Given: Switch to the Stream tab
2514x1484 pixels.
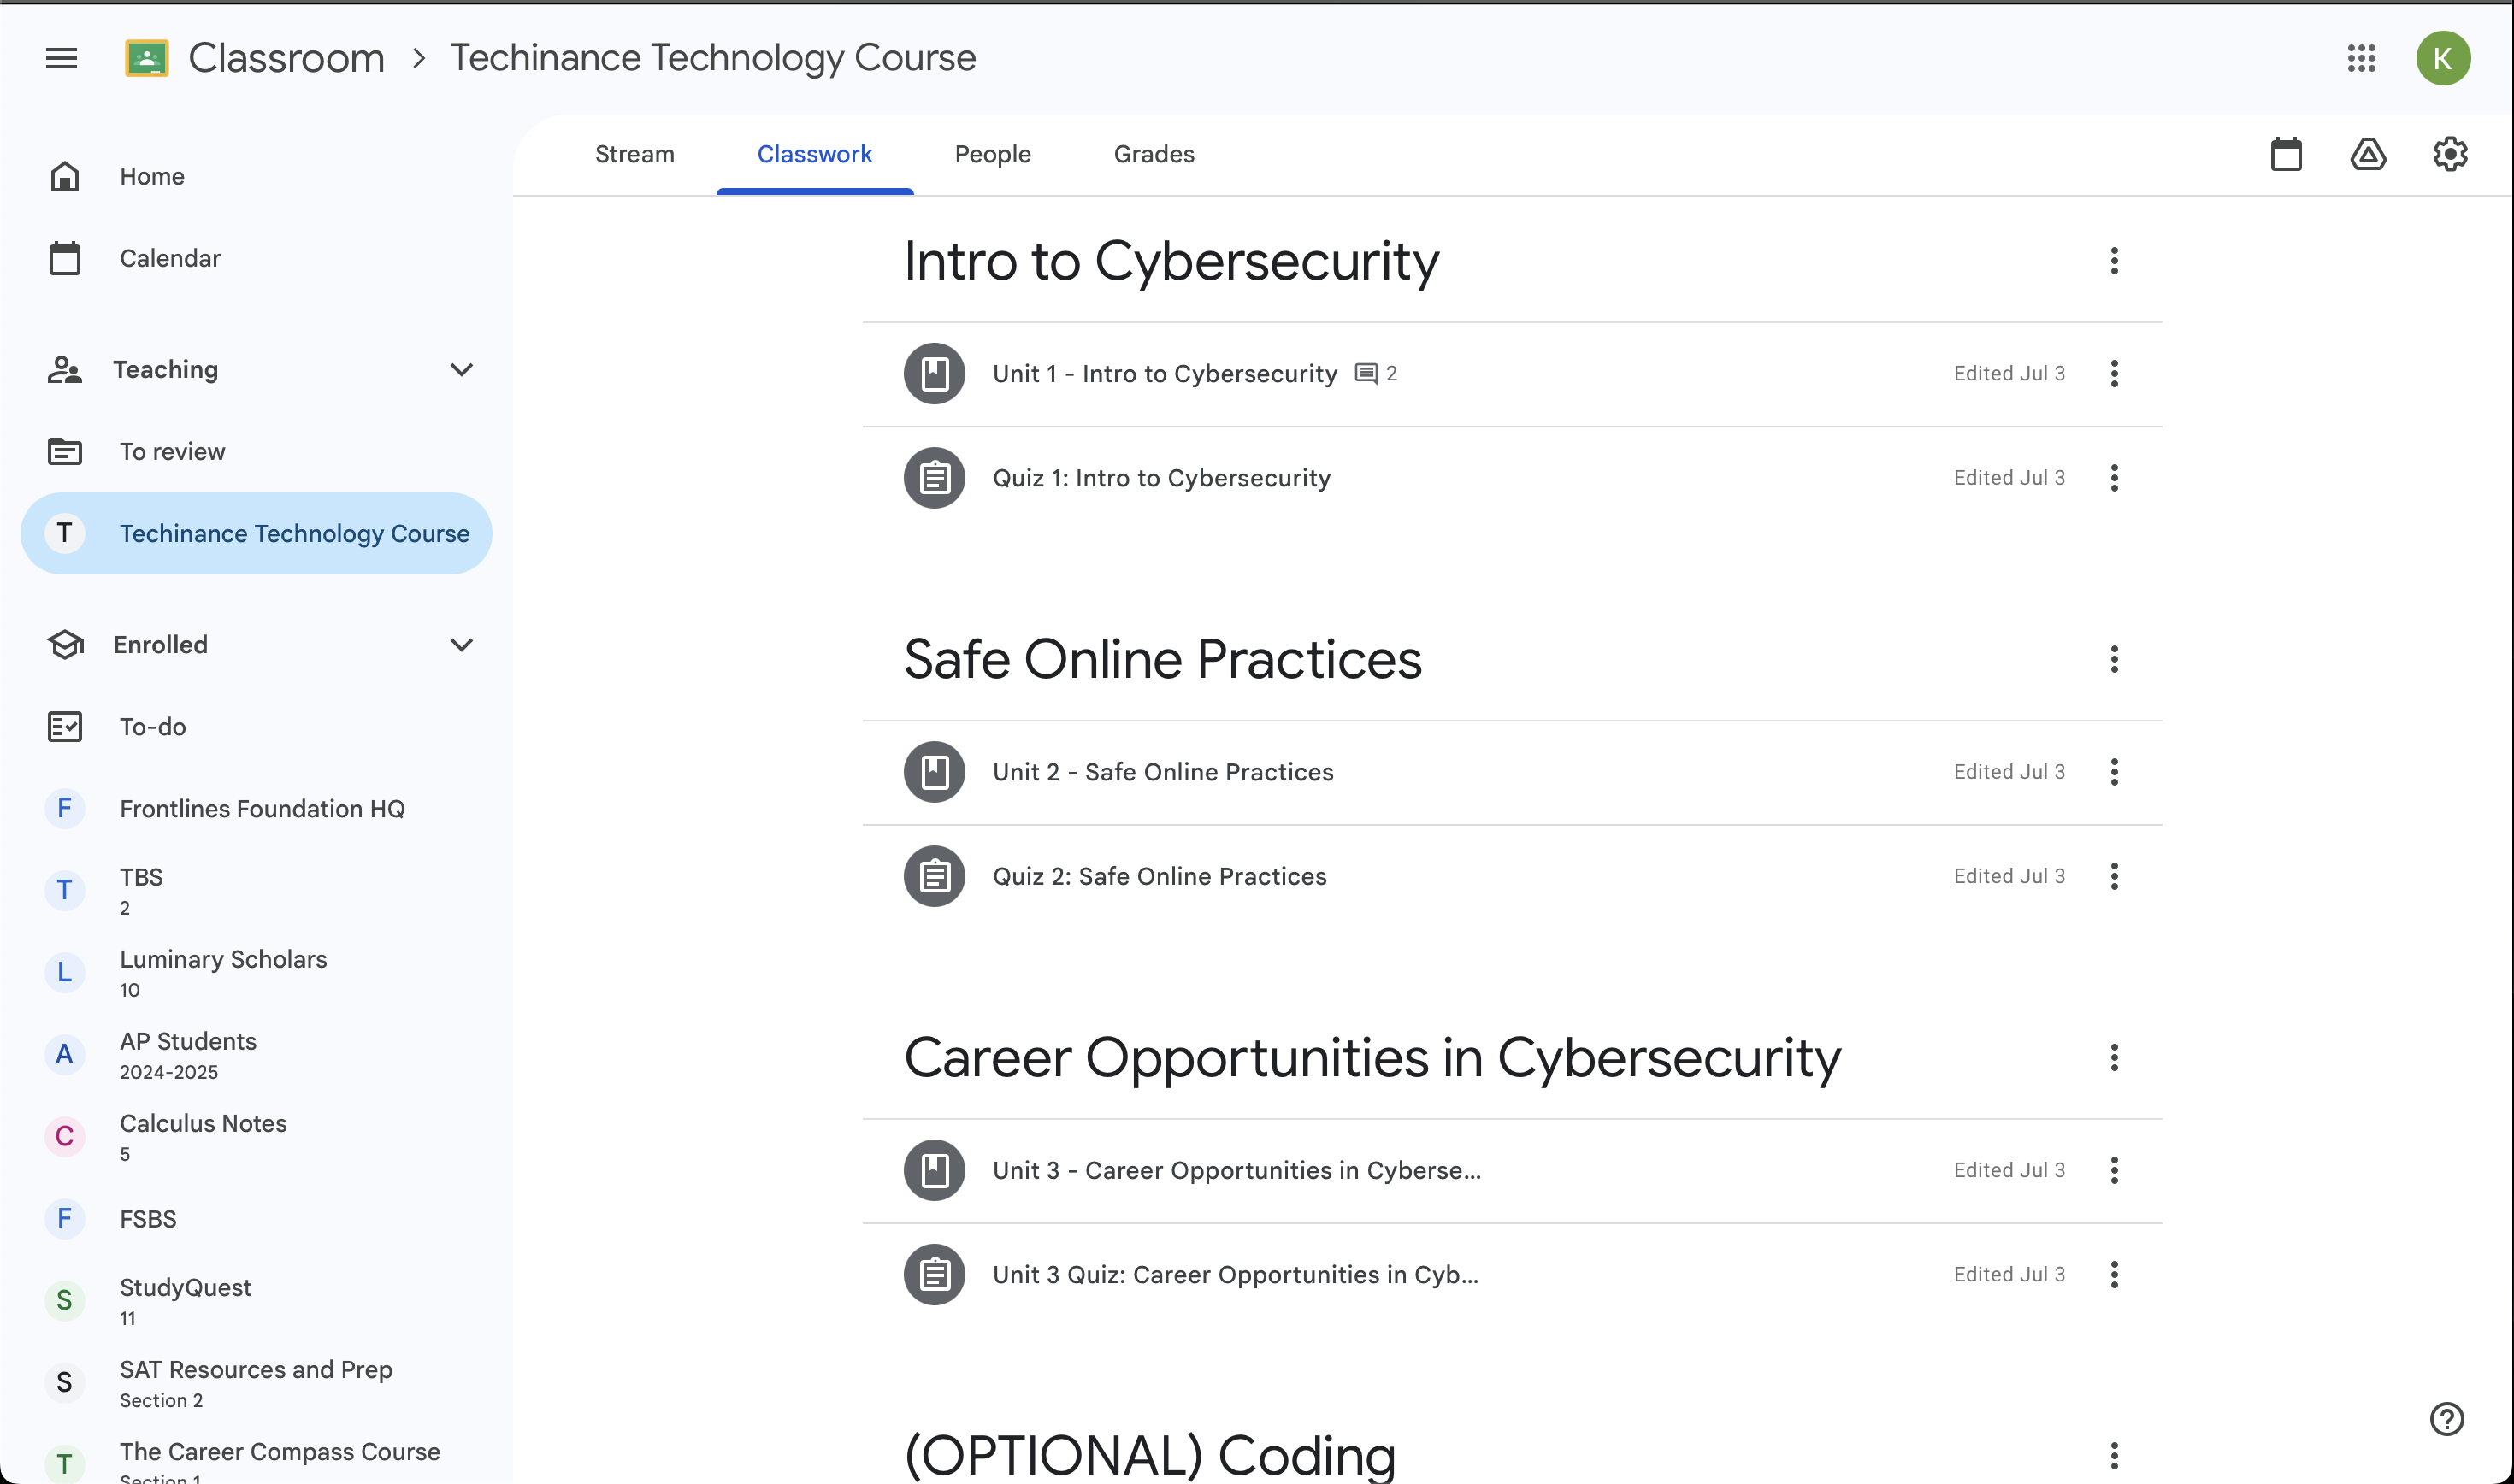Looking at the screenshot, I should click(634, 154).
